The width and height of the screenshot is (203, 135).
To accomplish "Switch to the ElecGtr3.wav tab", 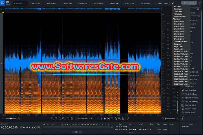I will click(67, 3).
